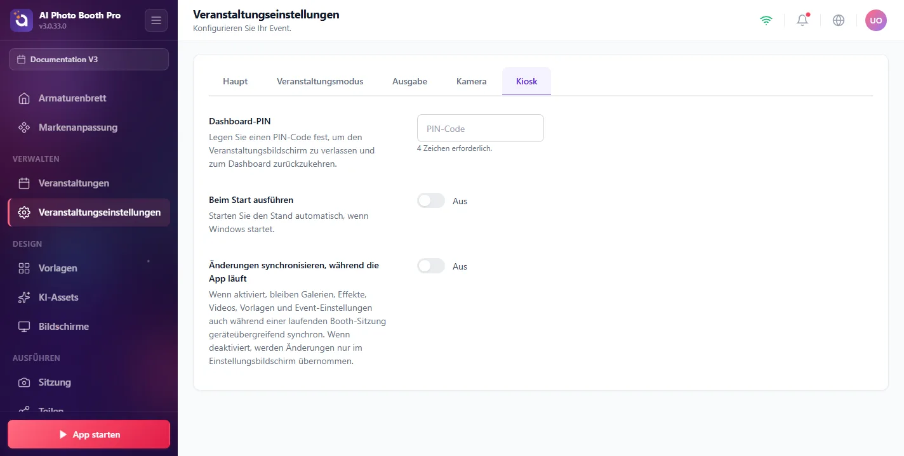The width and height of the screenshot is (904, 456).
Task: Go to Markenanpassung page
Action: tap(89, 127)
